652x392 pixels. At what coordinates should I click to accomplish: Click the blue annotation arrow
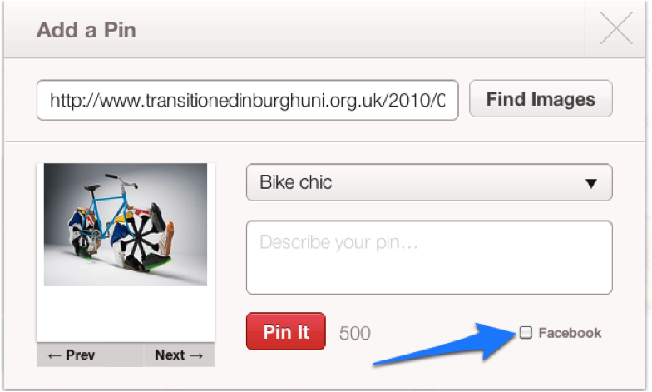(x=445, y=345)
